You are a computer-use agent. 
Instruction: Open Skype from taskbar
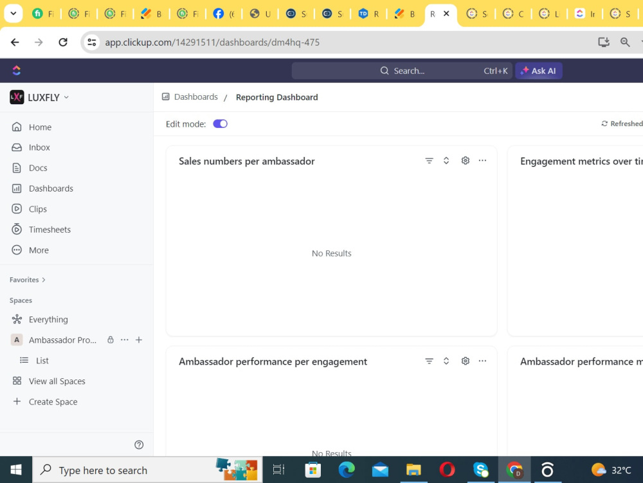[480, 470]
